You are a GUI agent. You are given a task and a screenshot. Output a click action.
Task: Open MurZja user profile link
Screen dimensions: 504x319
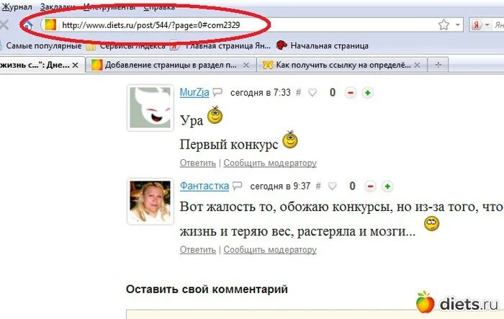tap(194, 92)
